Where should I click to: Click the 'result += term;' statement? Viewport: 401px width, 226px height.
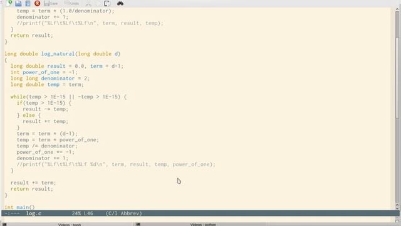33,183
